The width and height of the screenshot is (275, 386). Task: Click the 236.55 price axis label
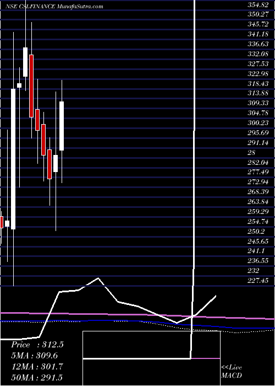click(x=258, y=260)
